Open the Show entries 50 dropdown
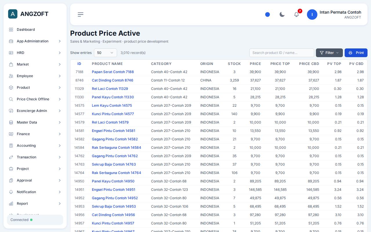The height and width of the screenshot is (232, 371). [106, 53]
